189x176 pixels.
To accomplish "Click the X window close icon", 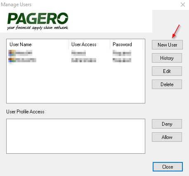I will (183, 5).
